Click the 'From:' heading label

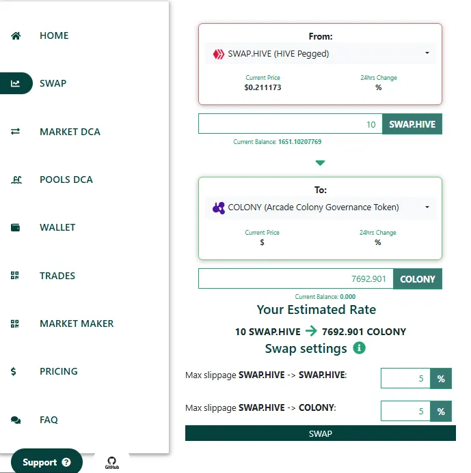pos(320,36)
